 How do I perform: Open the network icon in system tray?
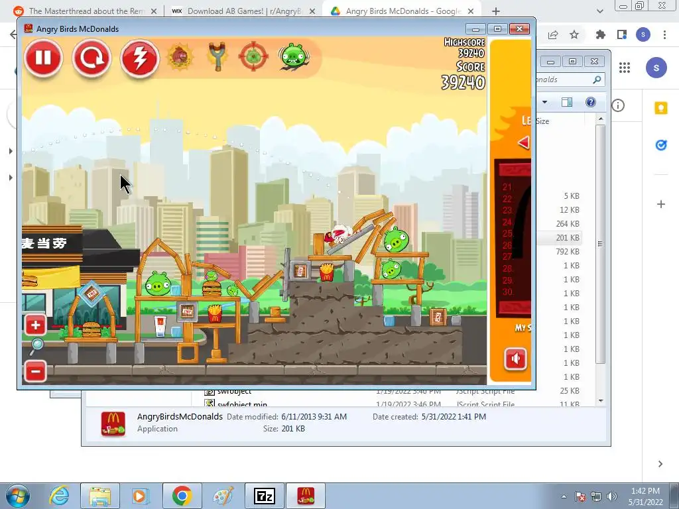click(596, 496)
